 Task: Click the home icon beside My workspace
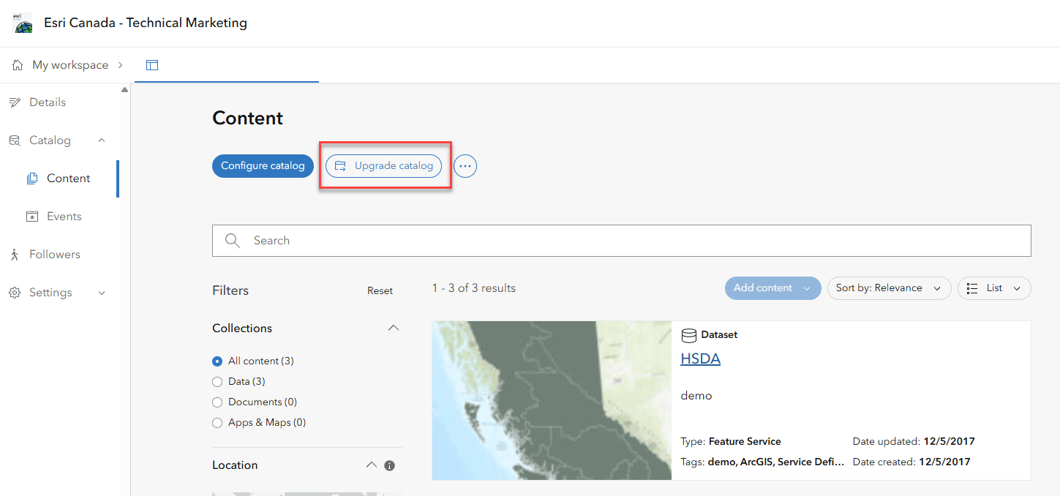click(x=18, y=65)
